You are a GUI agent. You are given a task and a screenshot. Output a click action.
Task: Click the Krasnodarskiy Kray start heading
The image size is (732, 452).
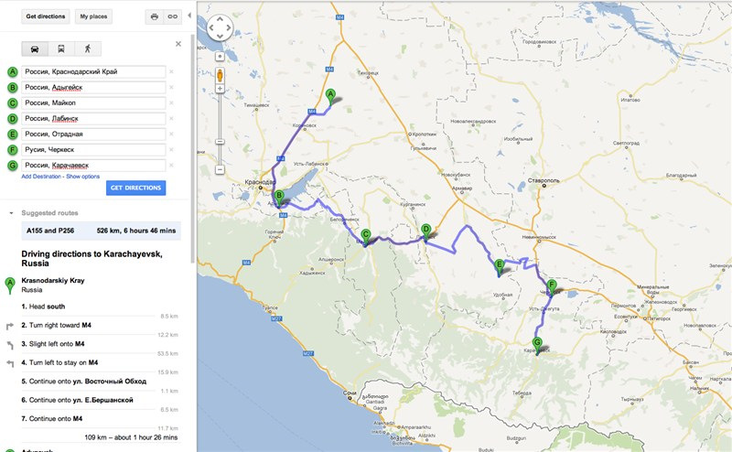click(x=53, y=281)
